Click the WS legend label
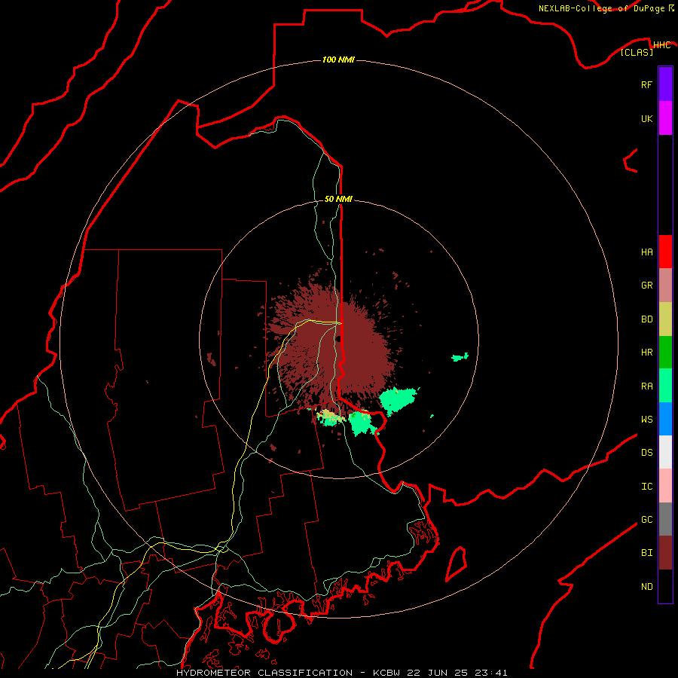 [646, 419]
